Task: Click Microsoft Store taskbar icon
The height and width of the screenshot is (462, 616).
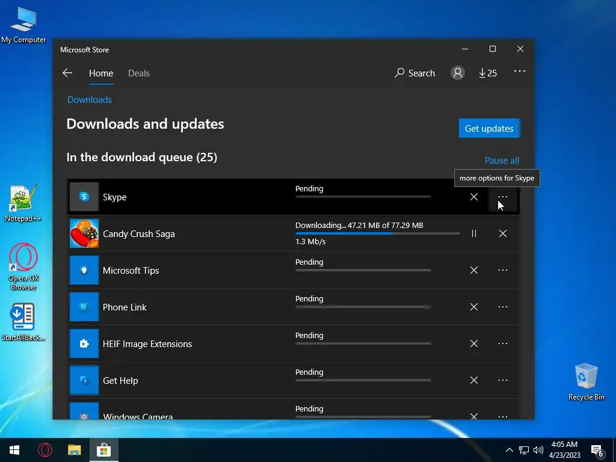Action: [x=103, y=450]
